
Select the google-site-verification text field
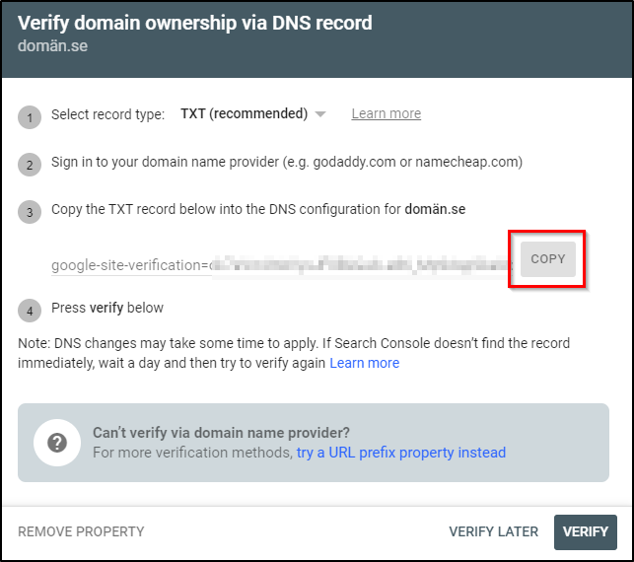point(281,265)
